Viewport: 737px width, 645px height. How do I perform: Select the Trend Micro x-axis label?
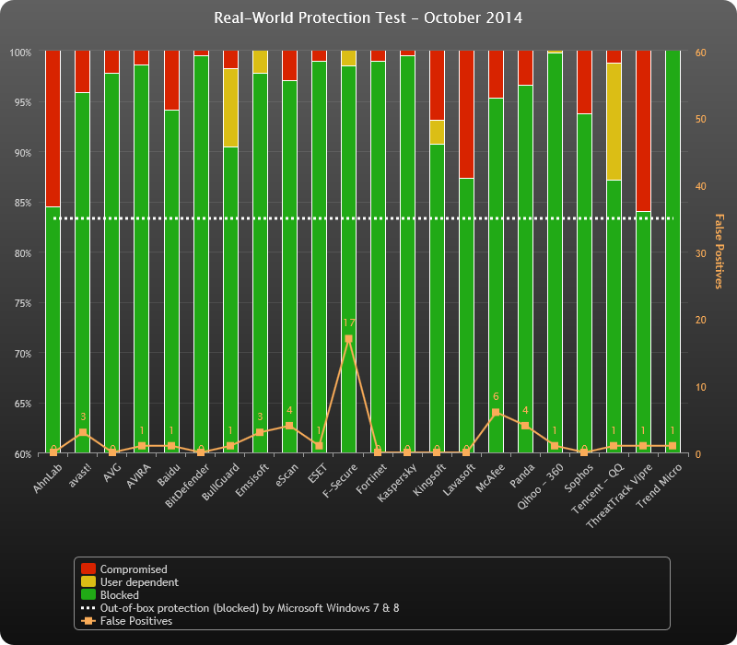tap(659, 487)
